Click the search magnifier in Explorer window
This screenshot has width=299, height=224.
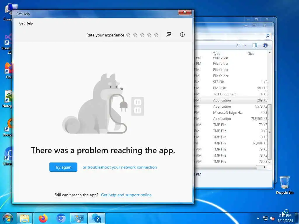(x=267, y=36)
